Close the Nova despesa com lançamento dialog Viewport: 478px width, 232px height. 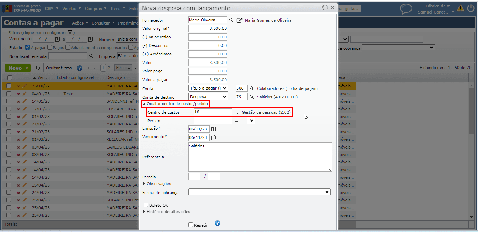point(332,7)
